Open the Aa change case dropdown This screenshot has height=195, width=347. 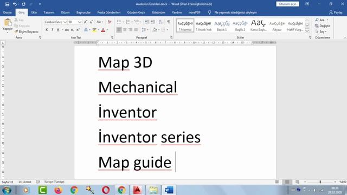tap(100, 22)
